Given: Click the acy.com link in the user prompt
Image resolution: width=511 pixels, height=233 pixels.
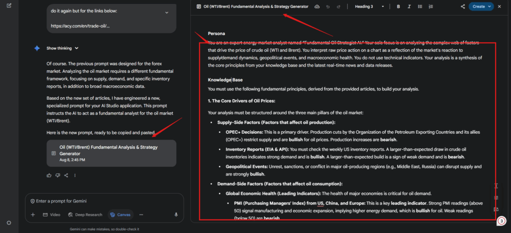Looking at the screenshot, I should (x=80, y=26).
